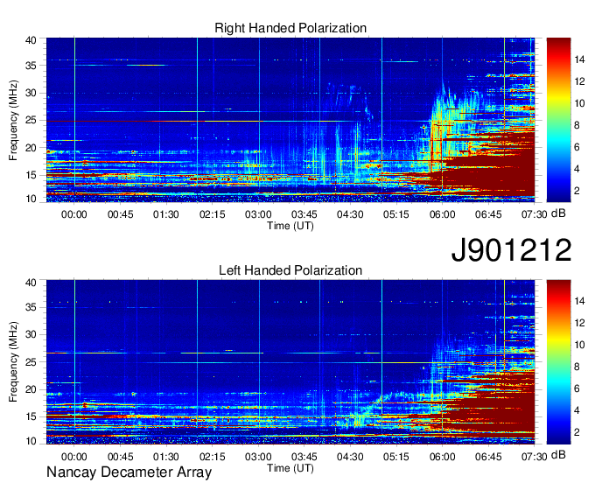Click the top plot's "Time (UT)" axis label

click(290, 226)
